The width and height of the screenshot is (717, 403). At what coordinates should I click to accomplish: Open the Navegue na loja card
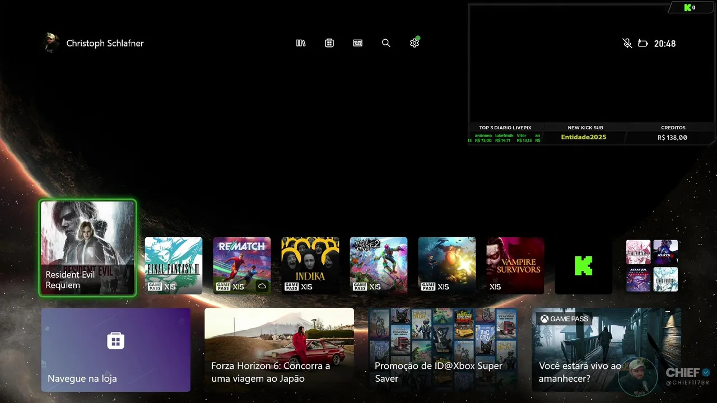[116, 350]
